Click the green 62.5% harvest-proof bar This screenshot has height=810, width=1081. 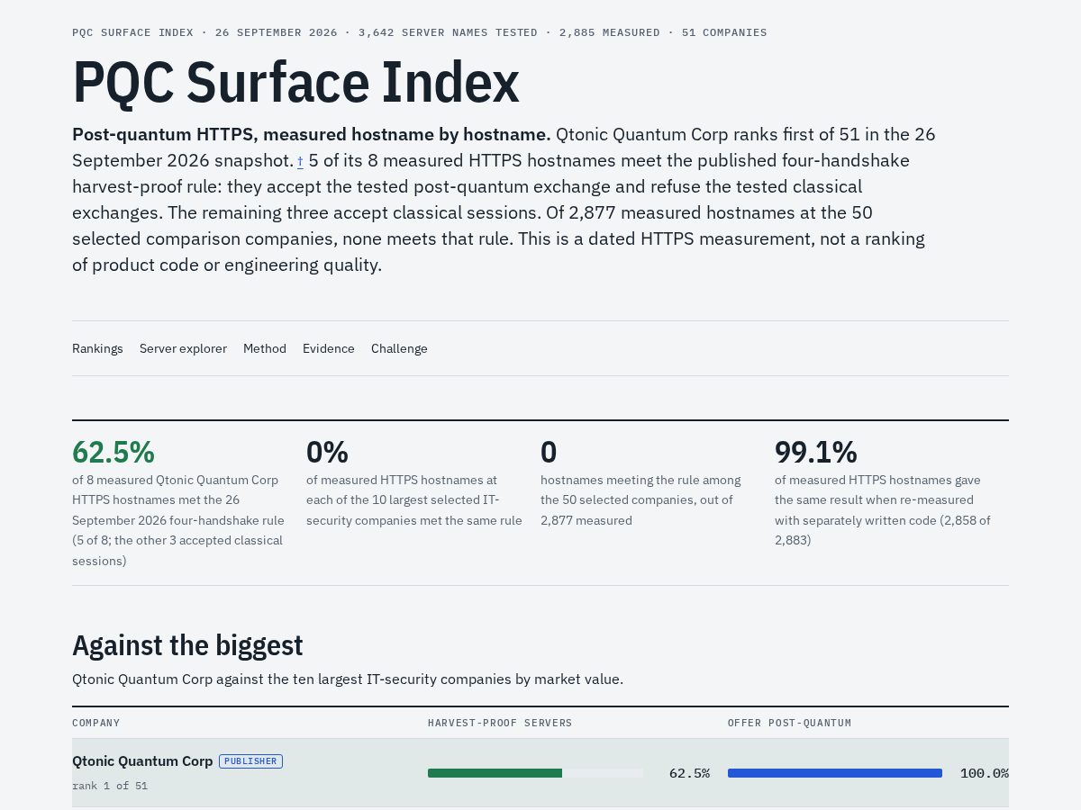point(495,773)
